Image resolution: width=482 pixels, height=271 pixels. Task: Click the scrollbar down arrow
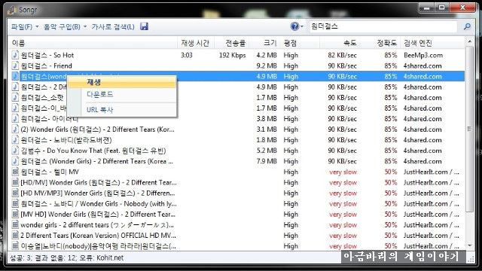(469, 245)
